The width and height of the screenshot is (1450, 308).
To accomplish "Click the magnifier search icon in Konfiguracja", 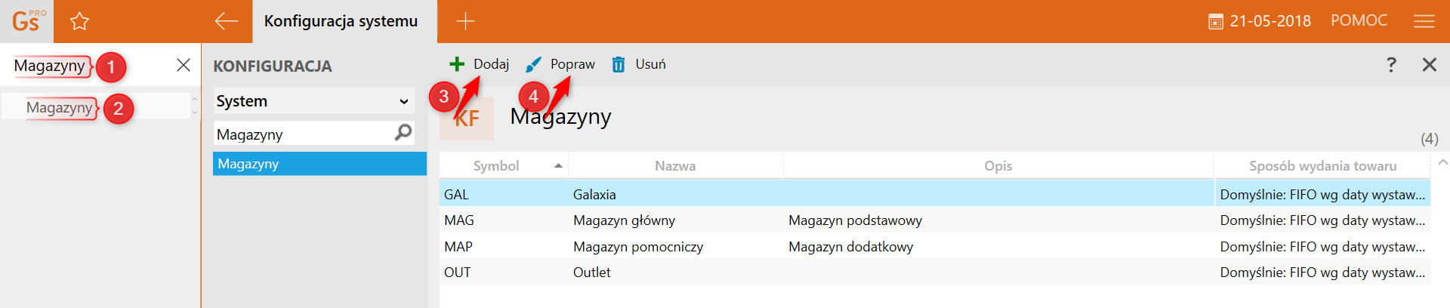I will pyautogui.click(x=403, y=134).
